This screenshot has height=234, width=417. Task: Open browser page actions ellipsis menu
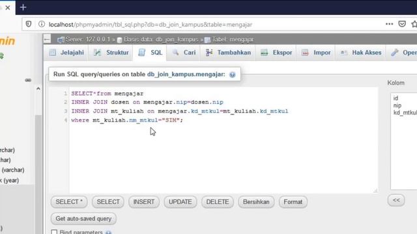click(390, 24)
